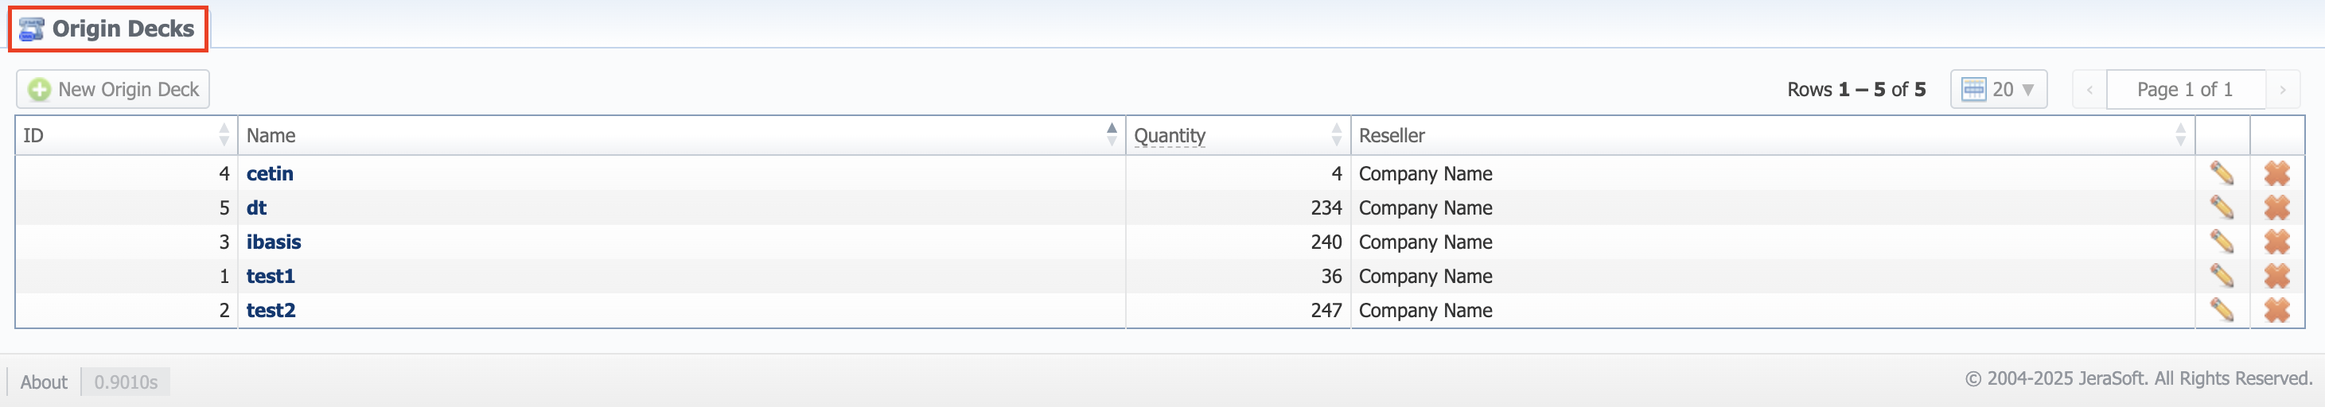Click the edit pencil for cetin deck
This screenshot has width=2325, height=407.
tap(2222, 173)
